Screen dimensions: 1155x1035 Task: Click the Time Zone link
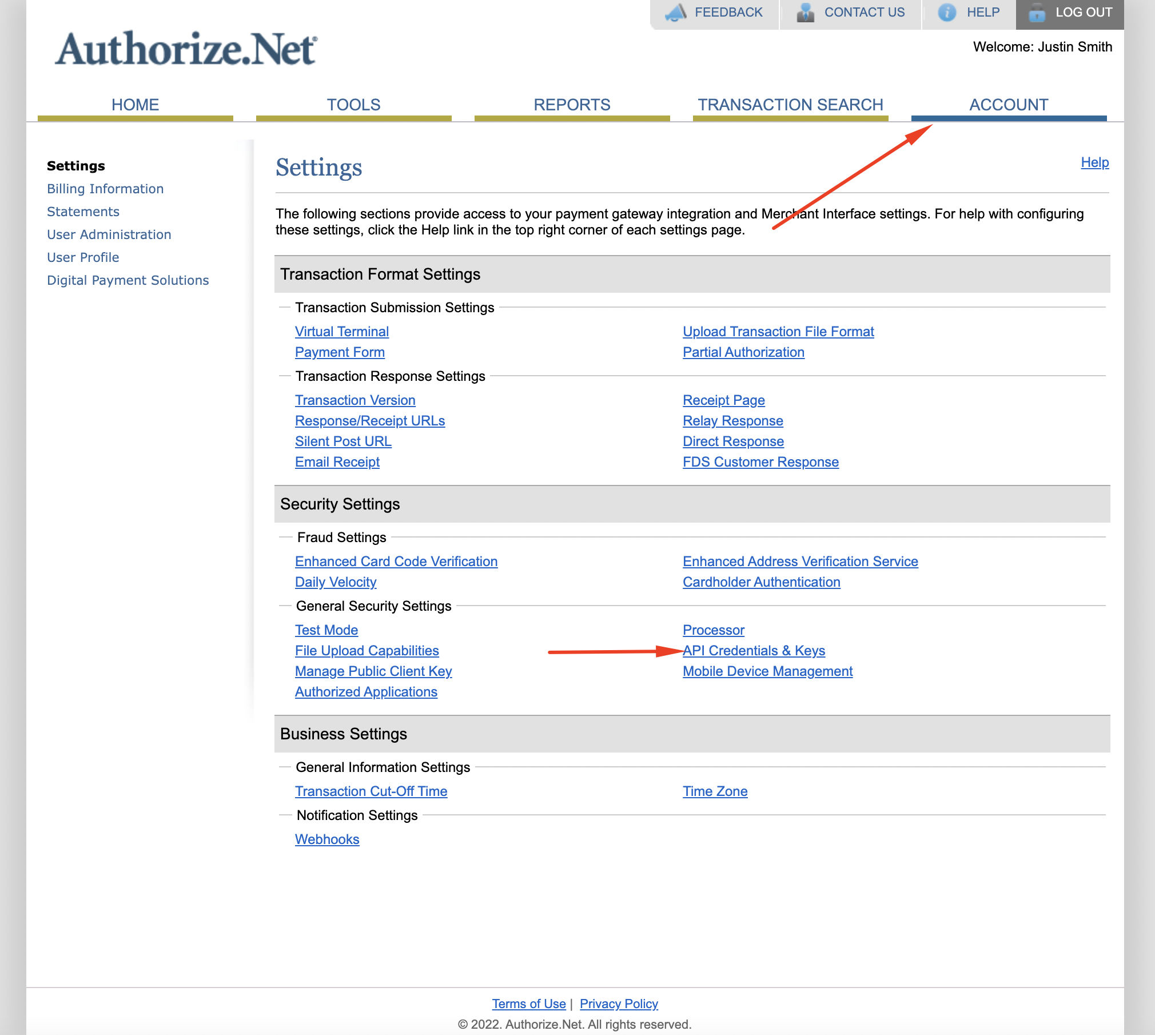[715, 791]
